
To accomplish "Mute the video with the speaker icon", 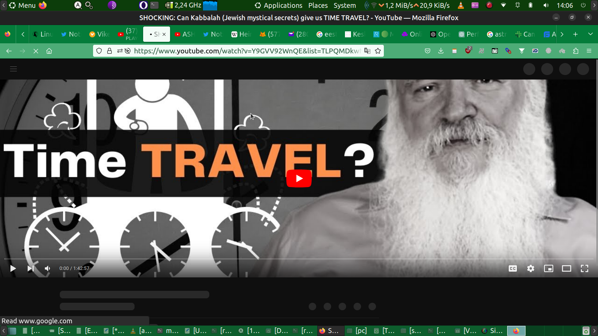I will pyautogui.click(x=47, y=268).
